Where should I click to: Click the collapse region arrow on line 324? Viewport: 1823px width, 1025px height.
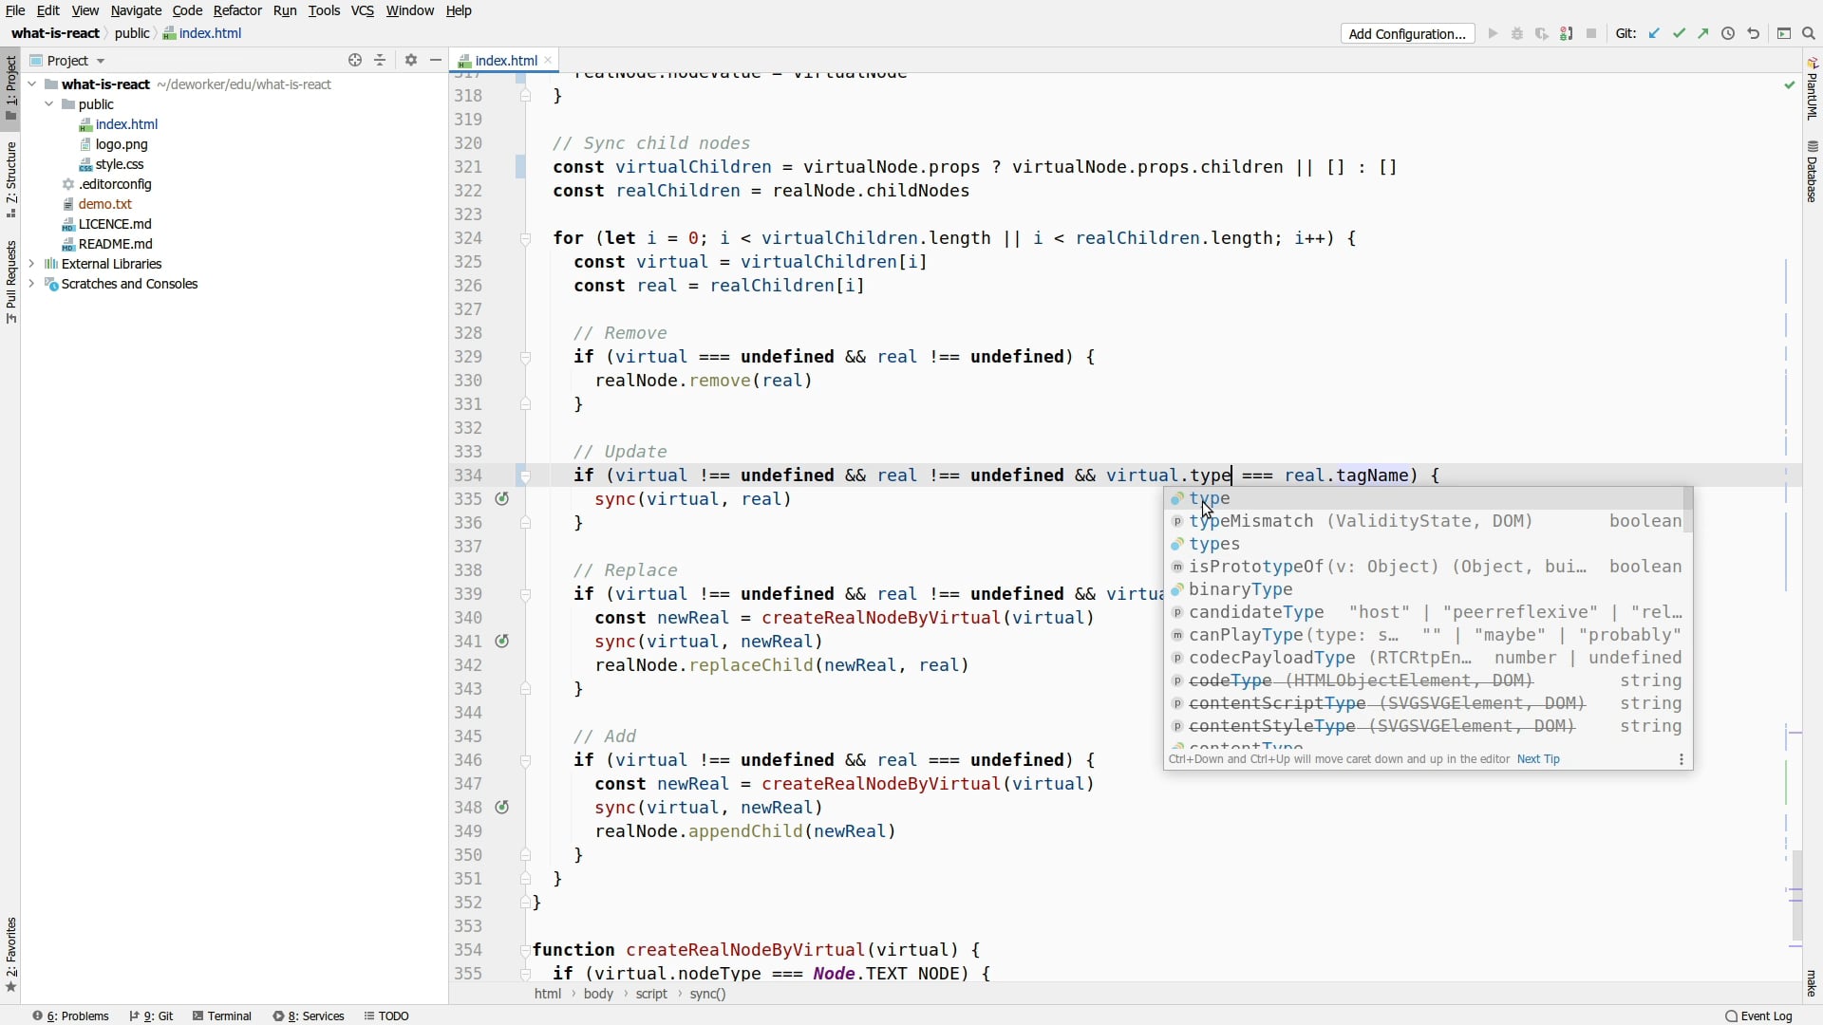point(525,236)
